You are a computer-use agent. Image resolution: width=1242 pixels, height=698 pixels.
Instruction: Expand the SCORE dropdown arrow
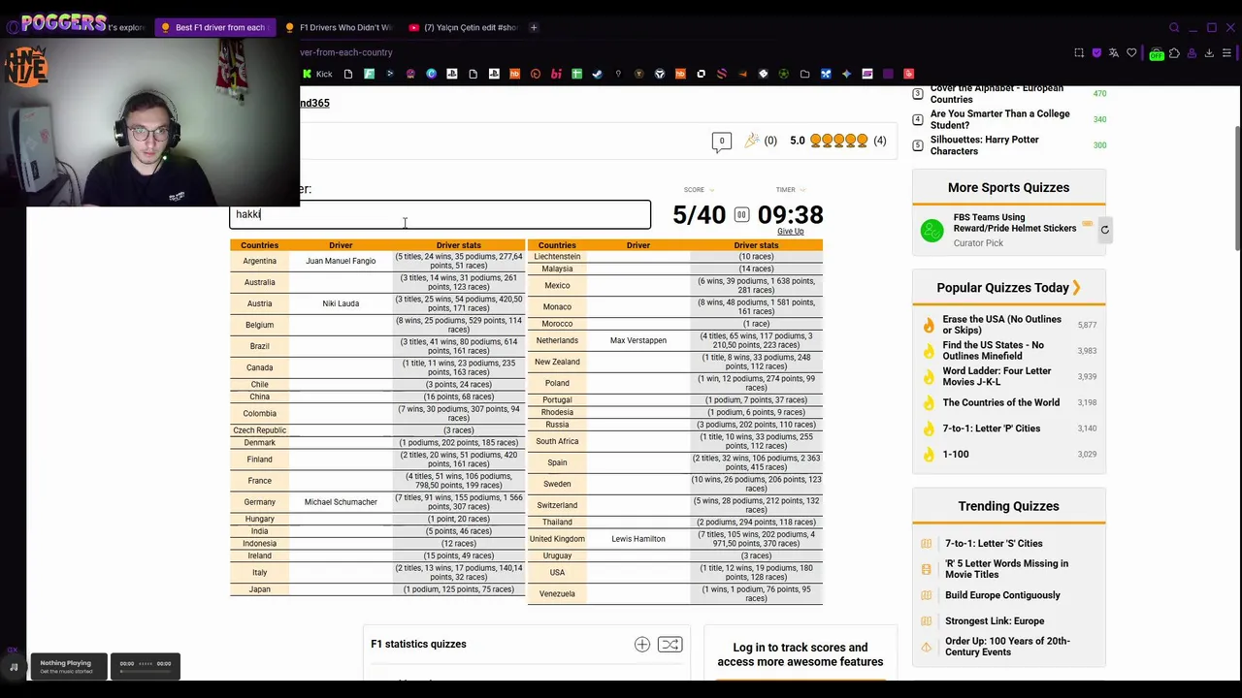[x=711, y=190]
